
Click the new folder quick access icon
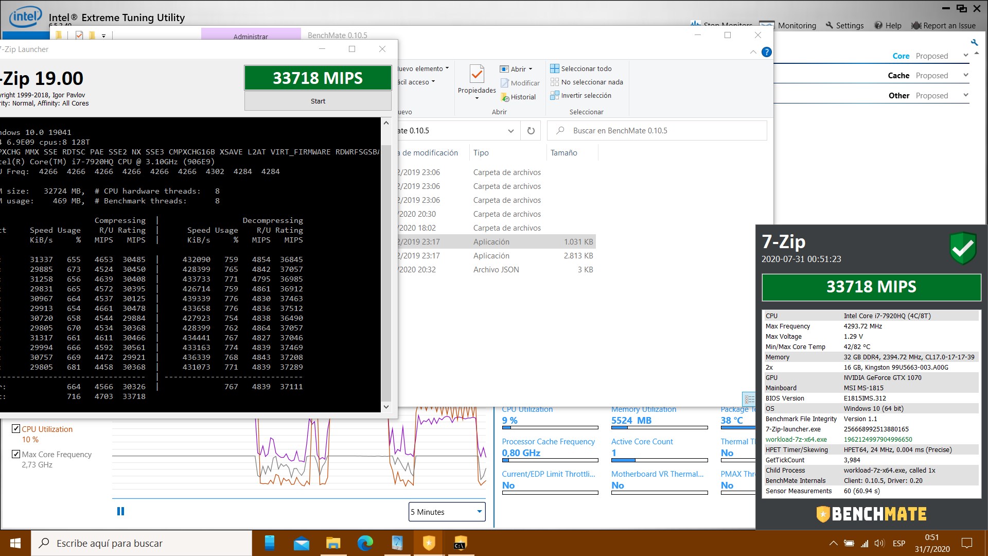click(x=92, y=35)
